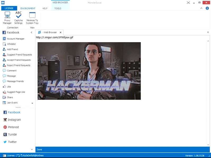The height and width of the screenshot is (158, 211).
Task: Close the document panel with the far-right X
Action: coord(208,32)
